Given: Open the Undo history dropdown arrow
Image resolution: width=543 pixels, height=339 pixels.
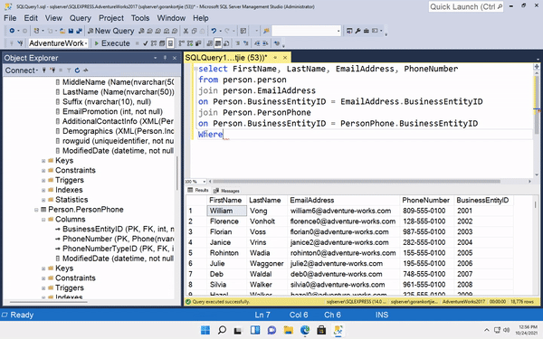Looking at the screenshot, I should click(x=220, y=31).
